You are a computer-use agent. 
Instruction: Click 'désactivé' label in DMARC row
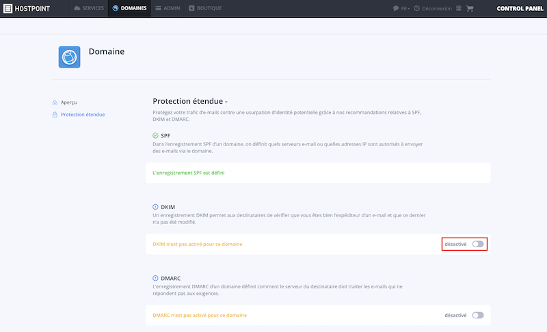tap(455, 316)
